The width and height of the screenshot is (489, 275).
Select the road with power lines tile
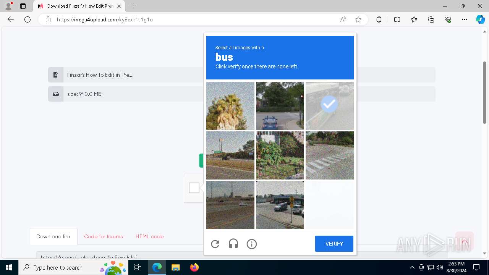point(230,205)
